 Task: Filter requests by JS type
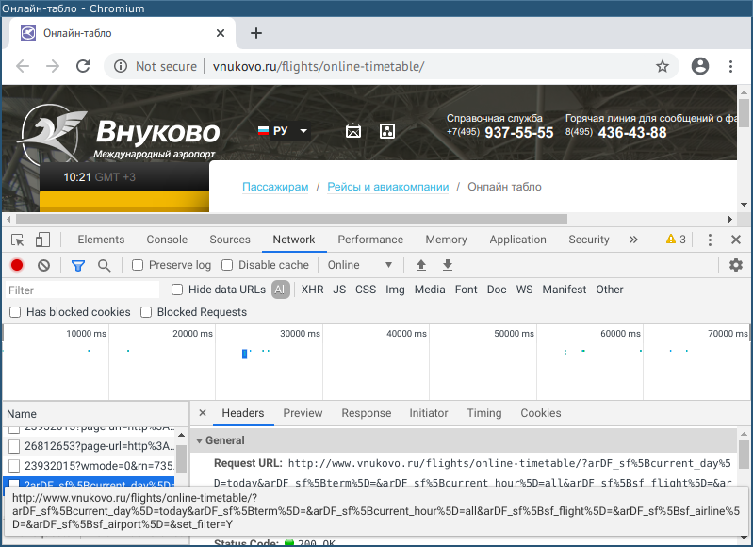point(339,290)
